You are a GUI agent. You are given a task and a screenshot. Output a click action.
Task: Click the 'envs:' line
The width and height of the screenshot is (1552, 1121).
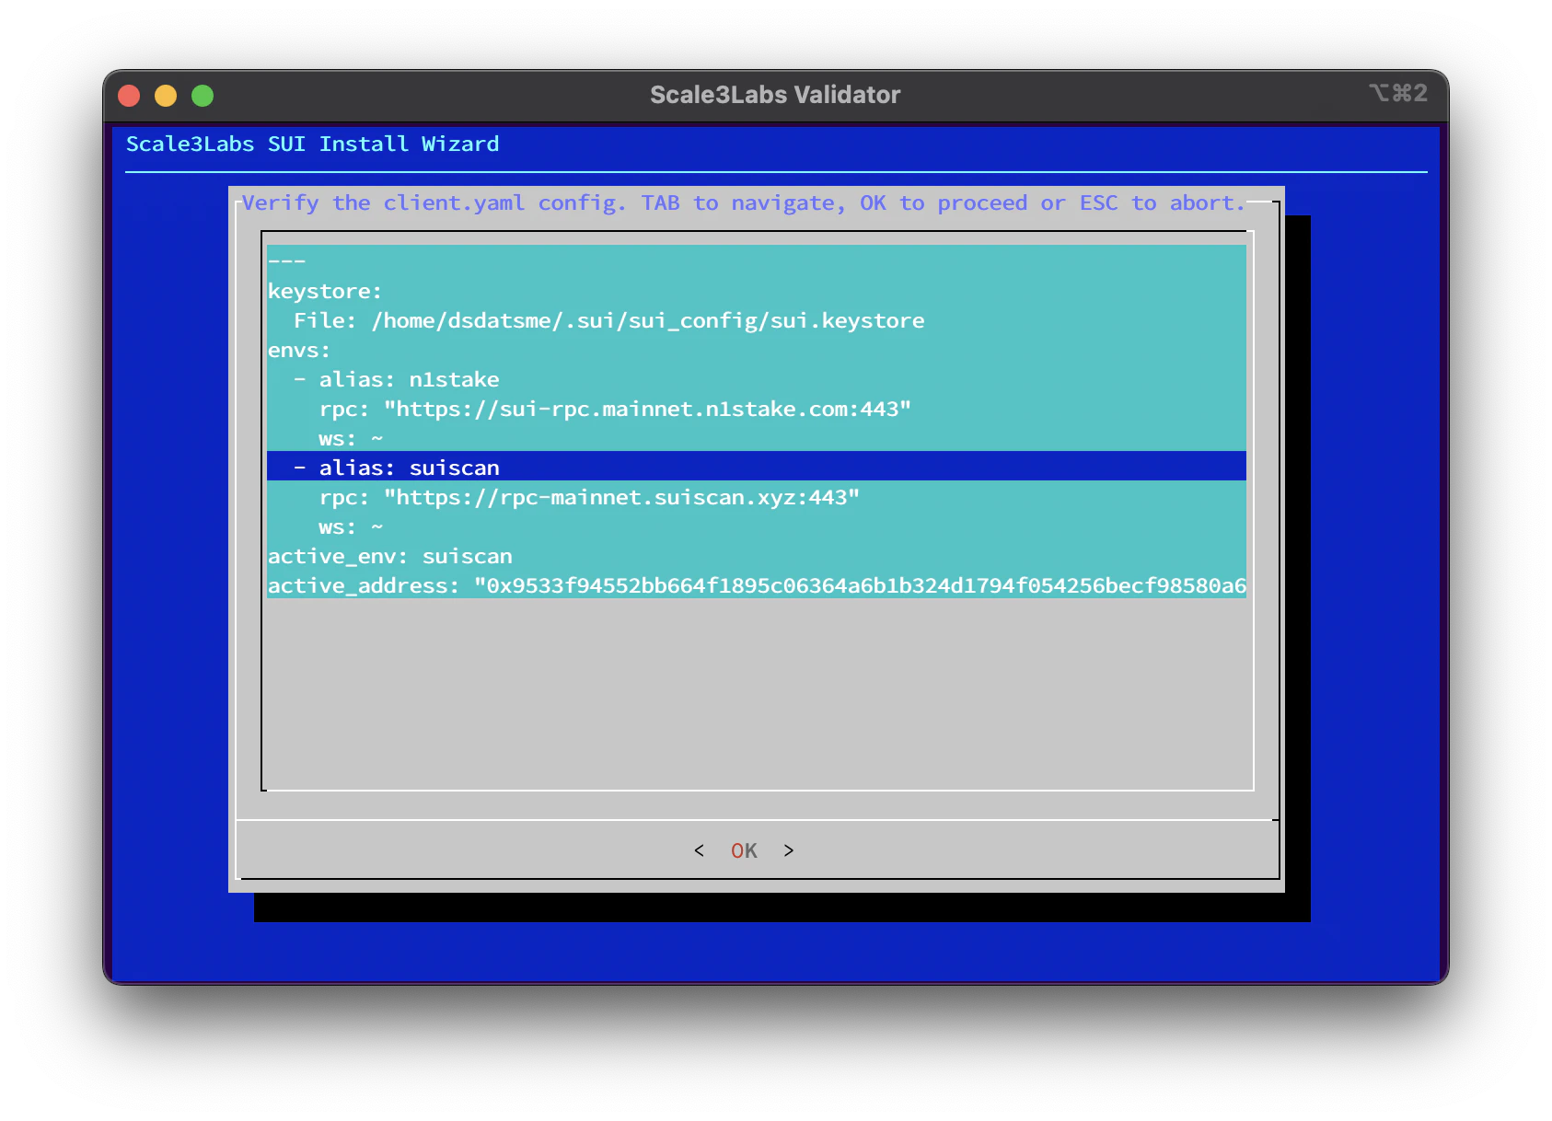coord(757,348)
